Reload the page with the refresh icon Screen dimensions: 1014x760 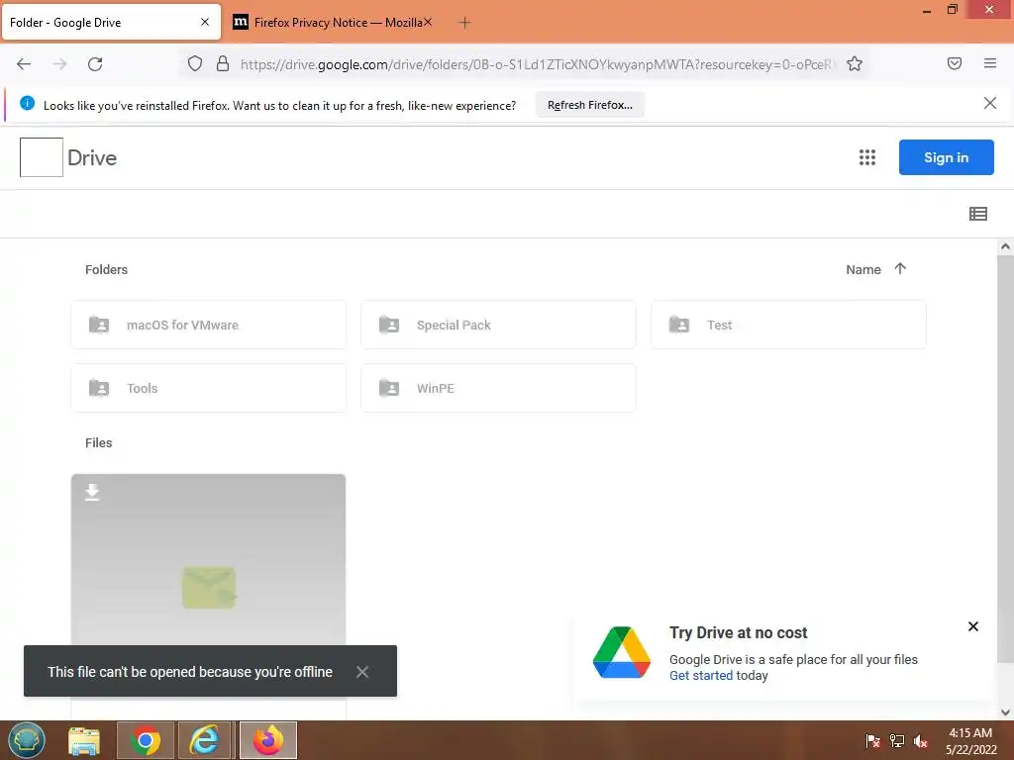pyautogui.click(x=95, y=64)
